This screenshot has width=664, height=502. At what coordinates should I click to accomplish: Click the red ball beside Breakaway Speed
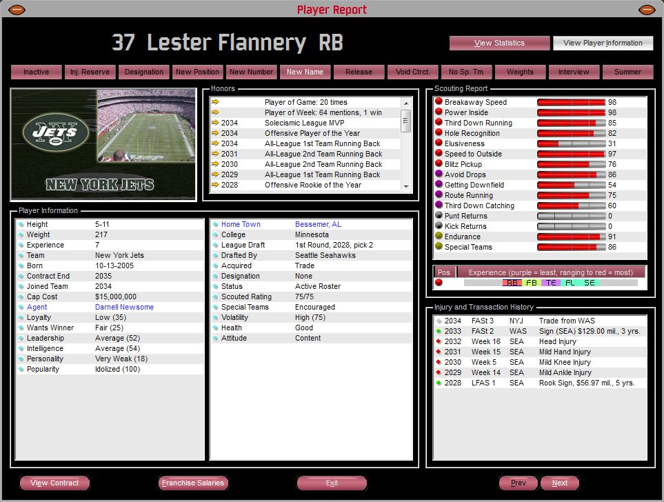pos(438,102)
